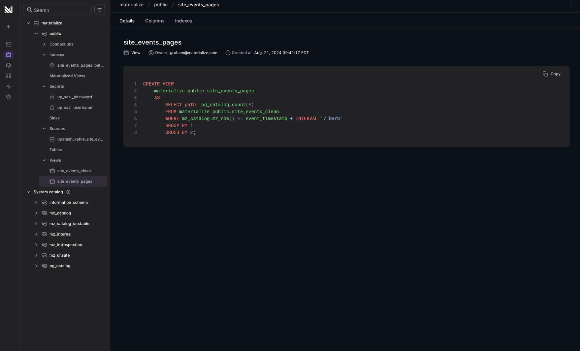Switch to the Indexes tab
Screen dimensions: 580x351
pos(183,21)
